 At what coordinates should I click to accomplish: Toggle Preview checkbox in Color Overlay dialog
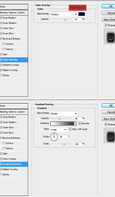pyautogui.click(x=106, y=25)
